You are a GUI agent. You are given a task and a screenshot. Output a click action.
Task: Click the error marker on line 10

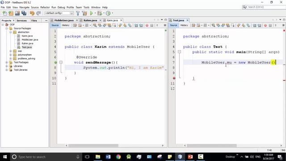(174, 78)
